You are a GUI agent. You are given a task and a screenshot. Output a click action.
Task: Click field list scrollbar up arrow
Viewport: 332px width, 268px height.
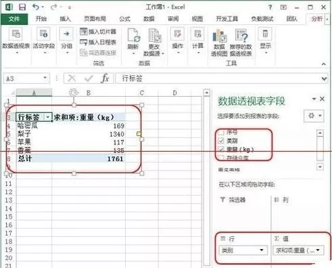[x=320, y=133]
